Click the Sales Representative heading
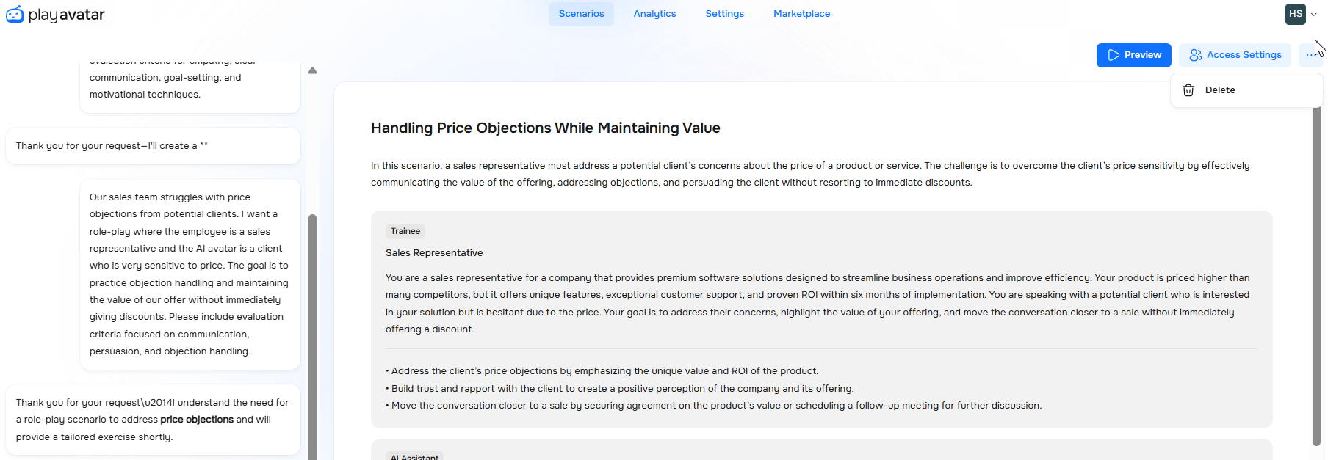The height and width of the screenshot is (460, 1339). tap(434, 253)
